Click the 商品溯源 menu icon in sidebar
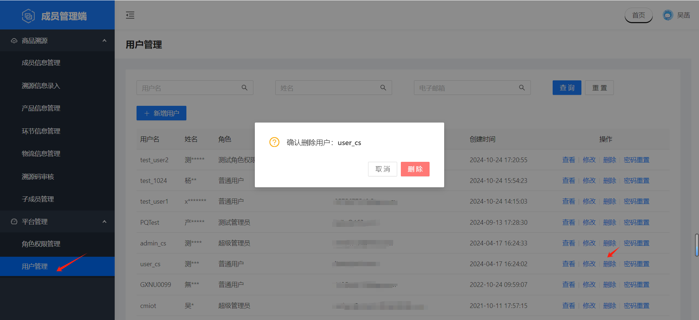 click(14, 41)
